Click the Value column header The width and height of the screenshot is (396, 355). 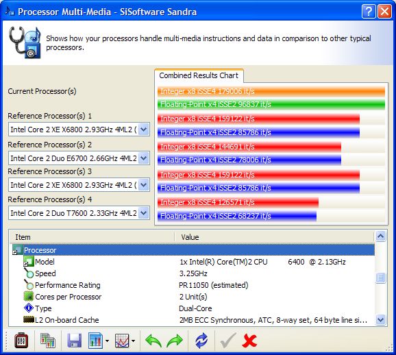274,237
